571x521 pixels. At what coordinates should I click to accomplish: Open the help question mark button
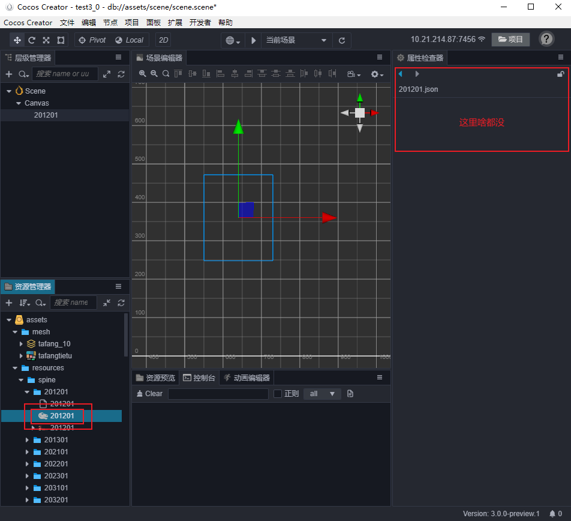click(x=546, y=39)
